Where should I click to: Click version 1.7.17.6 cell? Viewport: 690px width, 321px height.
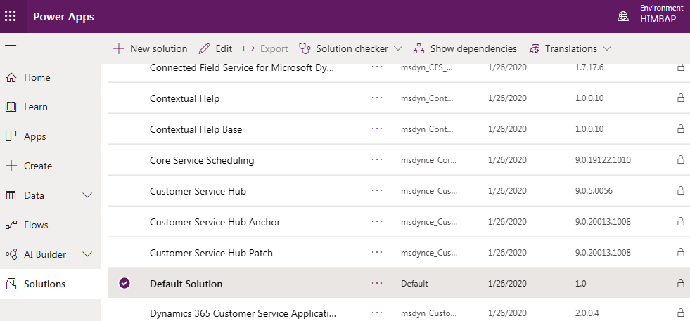(591, 67)
